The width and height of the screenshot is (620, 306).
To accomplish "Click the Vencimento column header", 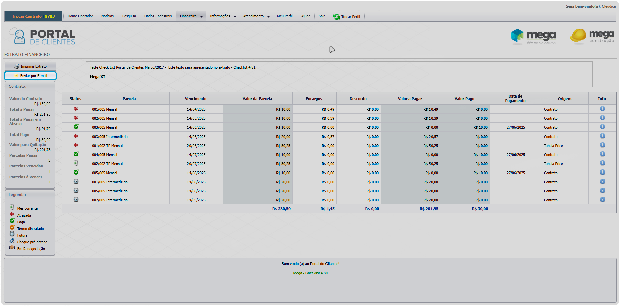I will pos(196,99).
